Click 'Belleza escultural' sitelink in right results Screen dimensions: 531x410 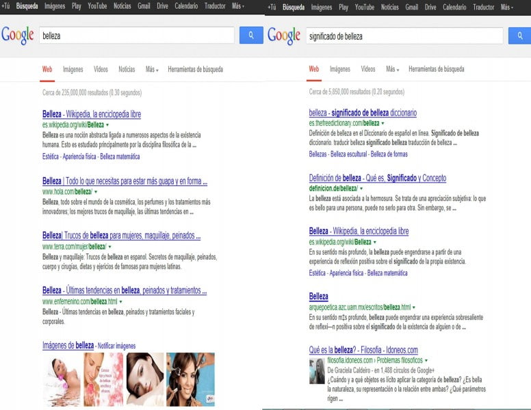tap(348, 154)
